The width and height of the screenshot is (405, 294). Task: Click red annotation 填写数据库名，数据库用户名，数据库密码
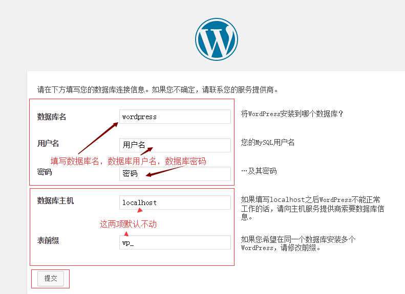click(129, 161)
